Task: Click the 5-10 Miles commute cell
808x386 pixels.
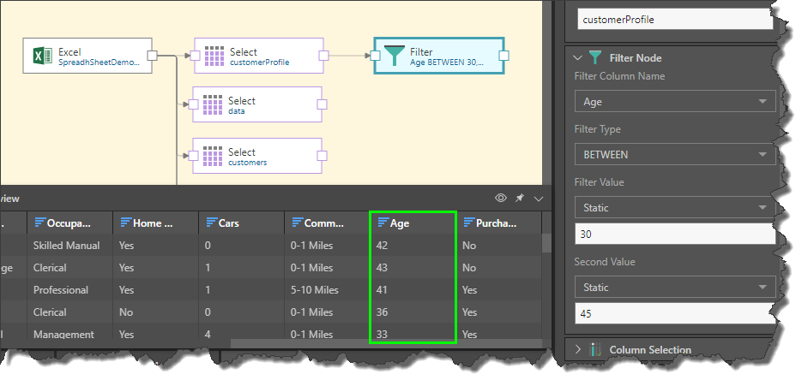Action: click(x=314, y=290)
